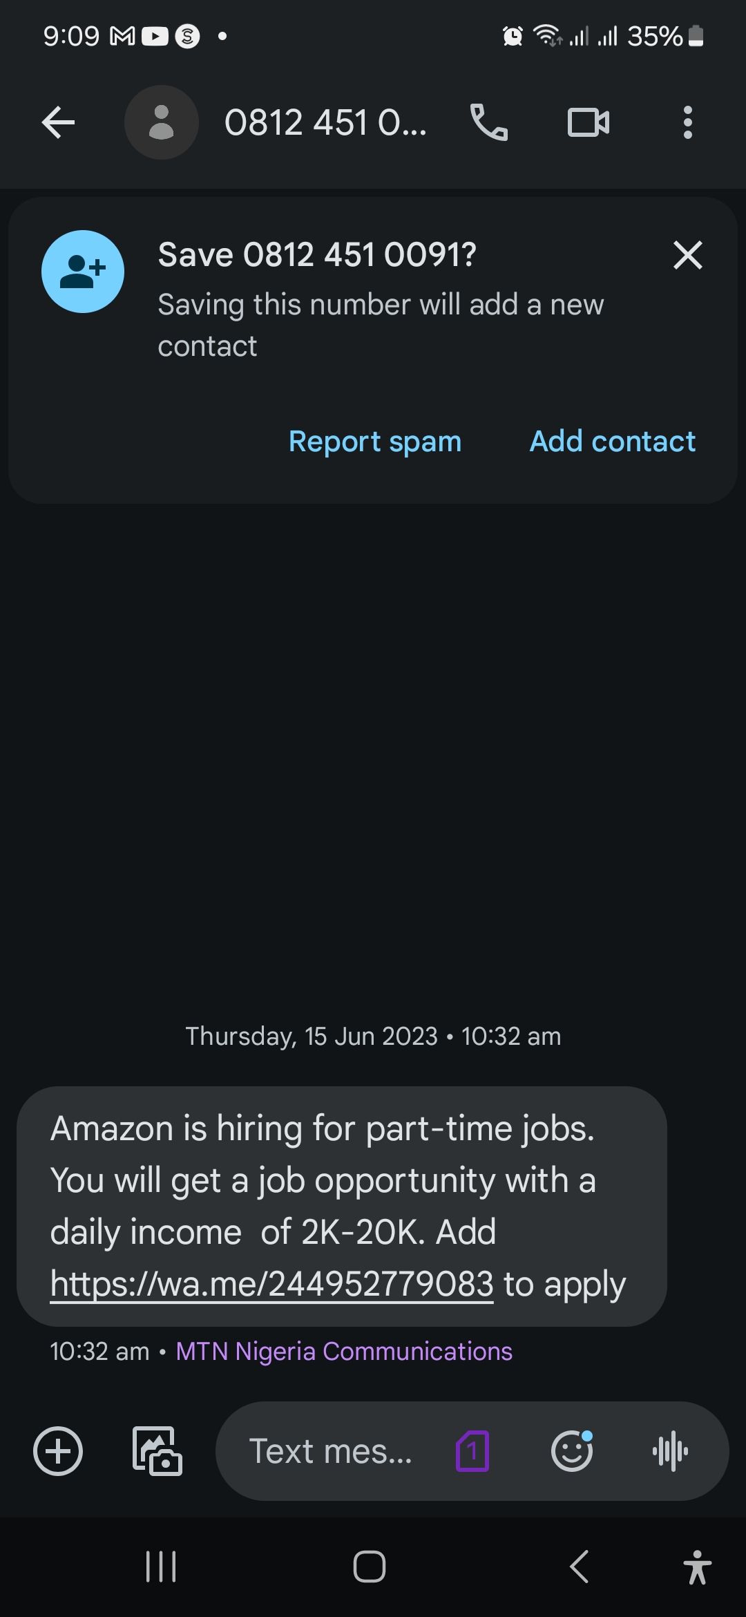Viewport: 746px width, 1617px height.
Task: Tap the blue add-person icon
Action: [x=83, y=272]
